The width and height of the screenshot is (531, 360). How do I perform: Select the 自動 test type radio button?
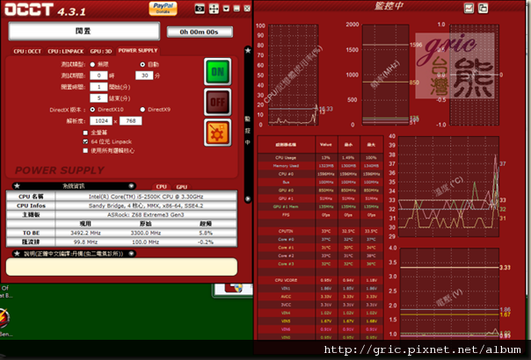click(x=142, y=64)
